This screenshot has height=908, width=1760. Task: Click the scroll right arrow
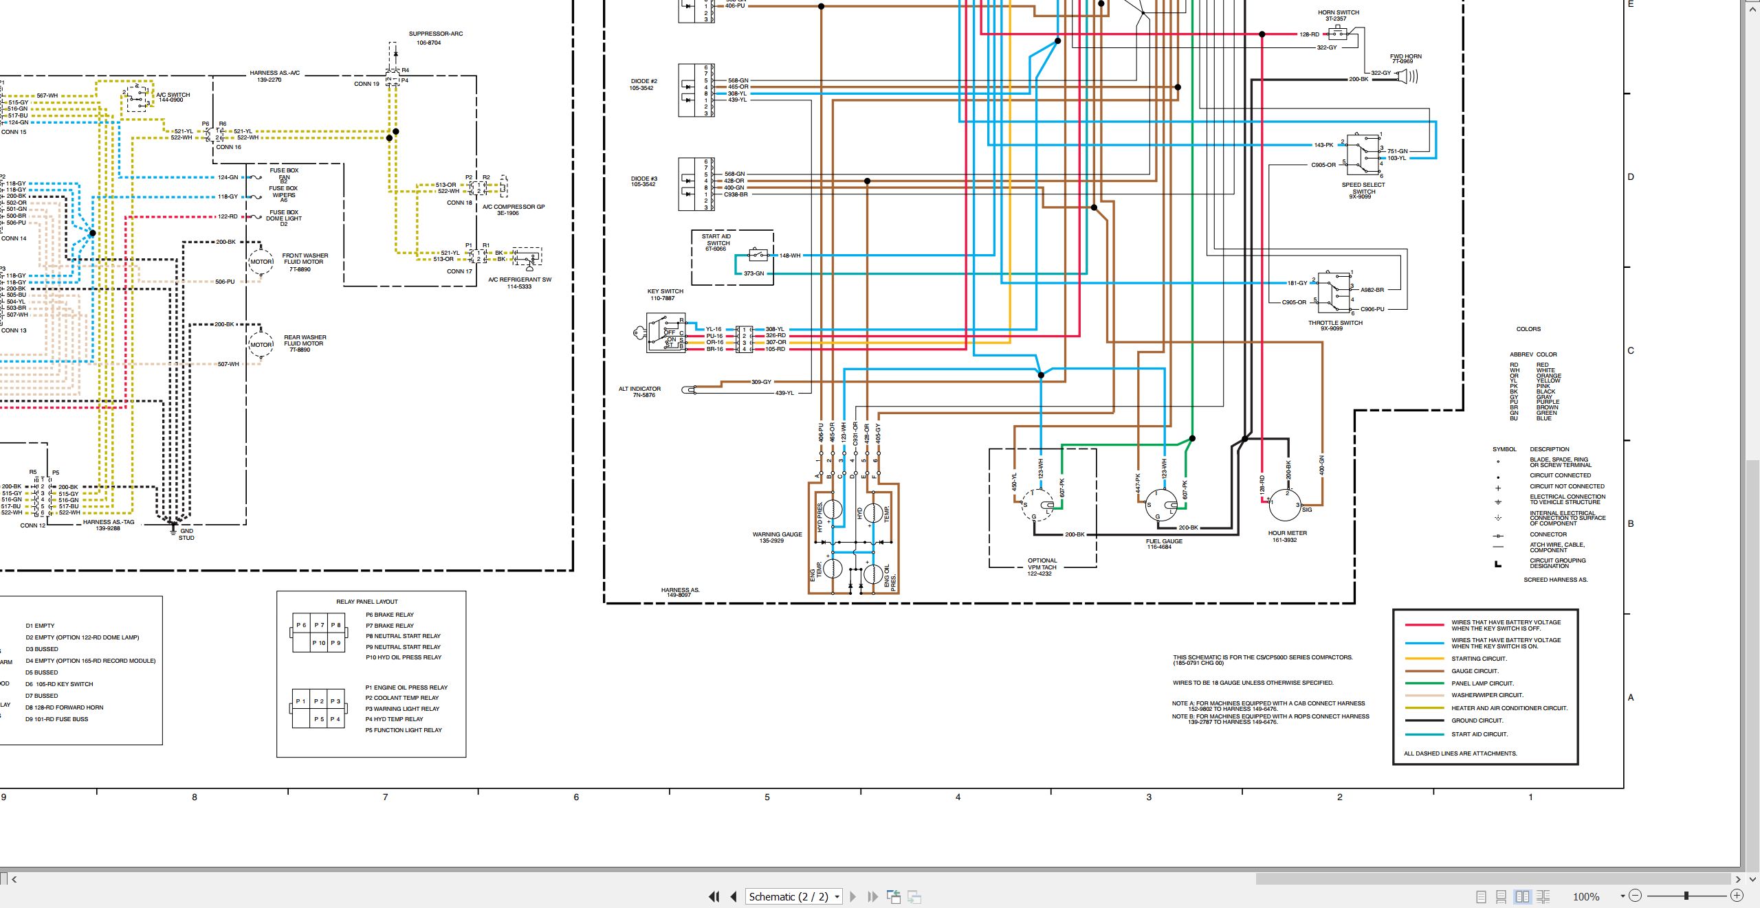coord(1738,878)
